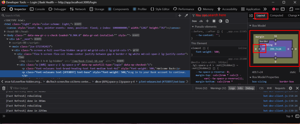This screenshot has height=124, width=300.
Task: Click margin-top value 16 in box model
Action: (275, 36)
